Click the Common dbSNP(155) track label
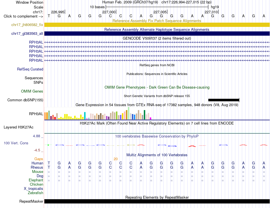 25,100
